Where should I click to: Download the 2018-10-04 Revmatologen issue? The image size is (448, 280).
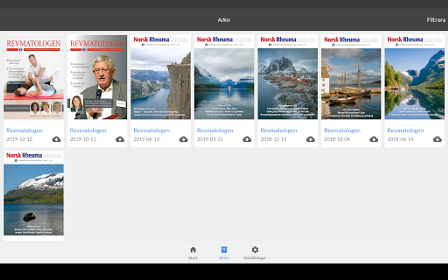click(374, 139)
